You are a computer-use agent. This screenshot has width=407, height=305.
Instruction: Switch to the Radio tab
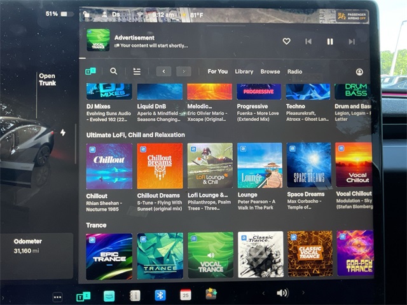(x=294, y=72)
